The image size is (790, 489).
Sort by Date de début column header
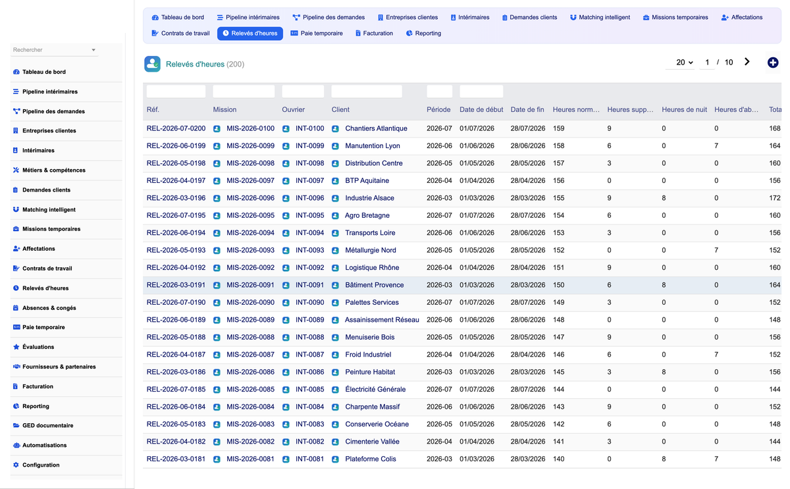pos(481,110)
